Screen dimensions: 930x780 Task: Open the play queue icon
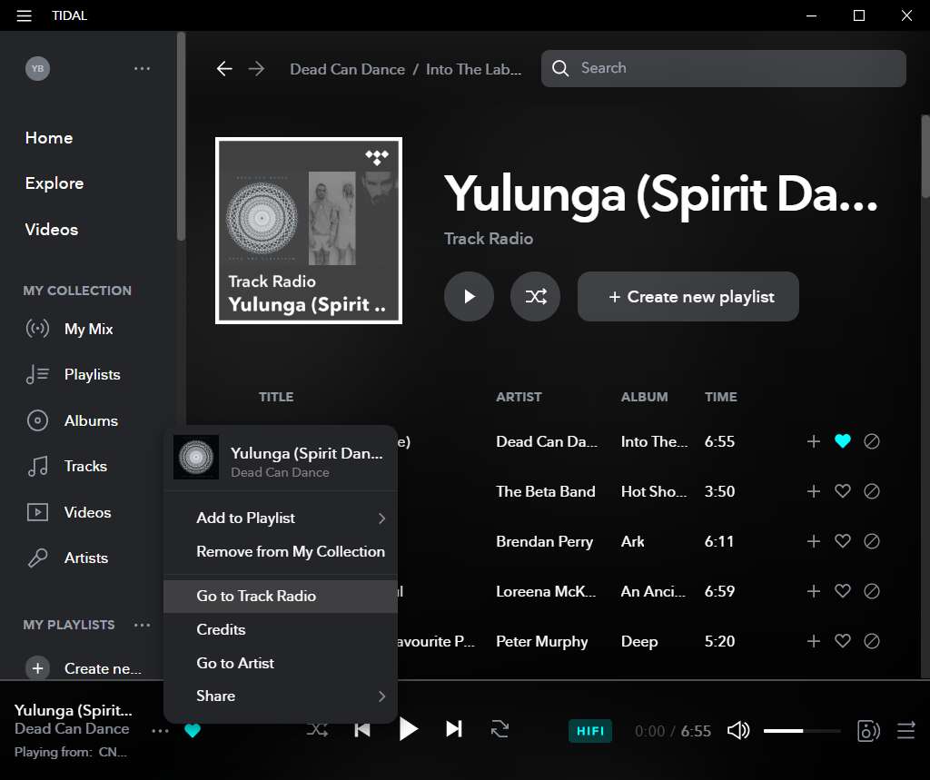click(x=905, y=731)
